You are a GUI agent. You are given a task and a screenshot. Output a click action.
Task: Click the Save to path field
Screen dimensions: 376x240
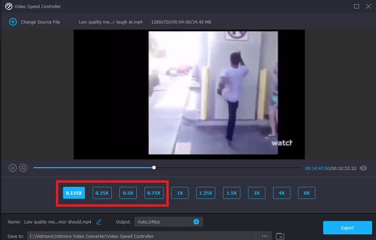pyautogui.click(x=141, y=236)
